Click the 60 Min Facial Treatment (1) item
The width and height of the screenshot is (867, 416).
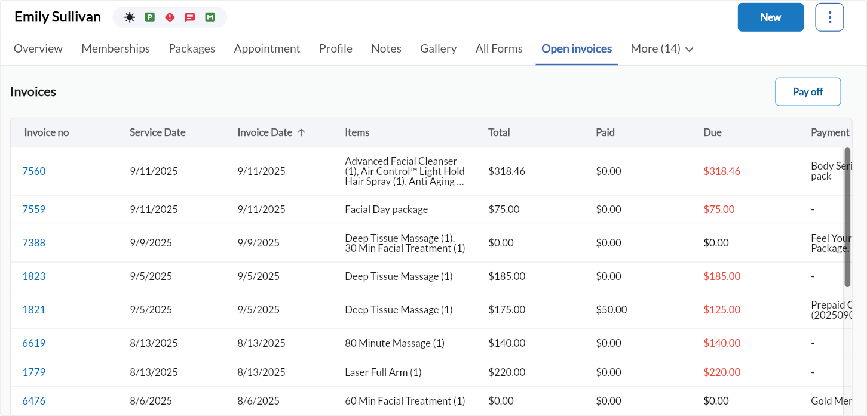pos(405,401)
